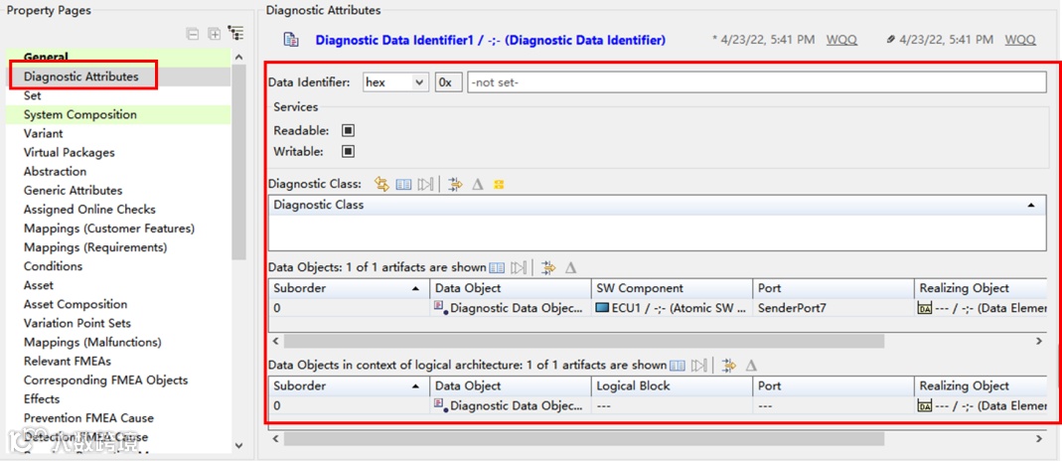Toggle the Writable service checkbox

[348, 152]
